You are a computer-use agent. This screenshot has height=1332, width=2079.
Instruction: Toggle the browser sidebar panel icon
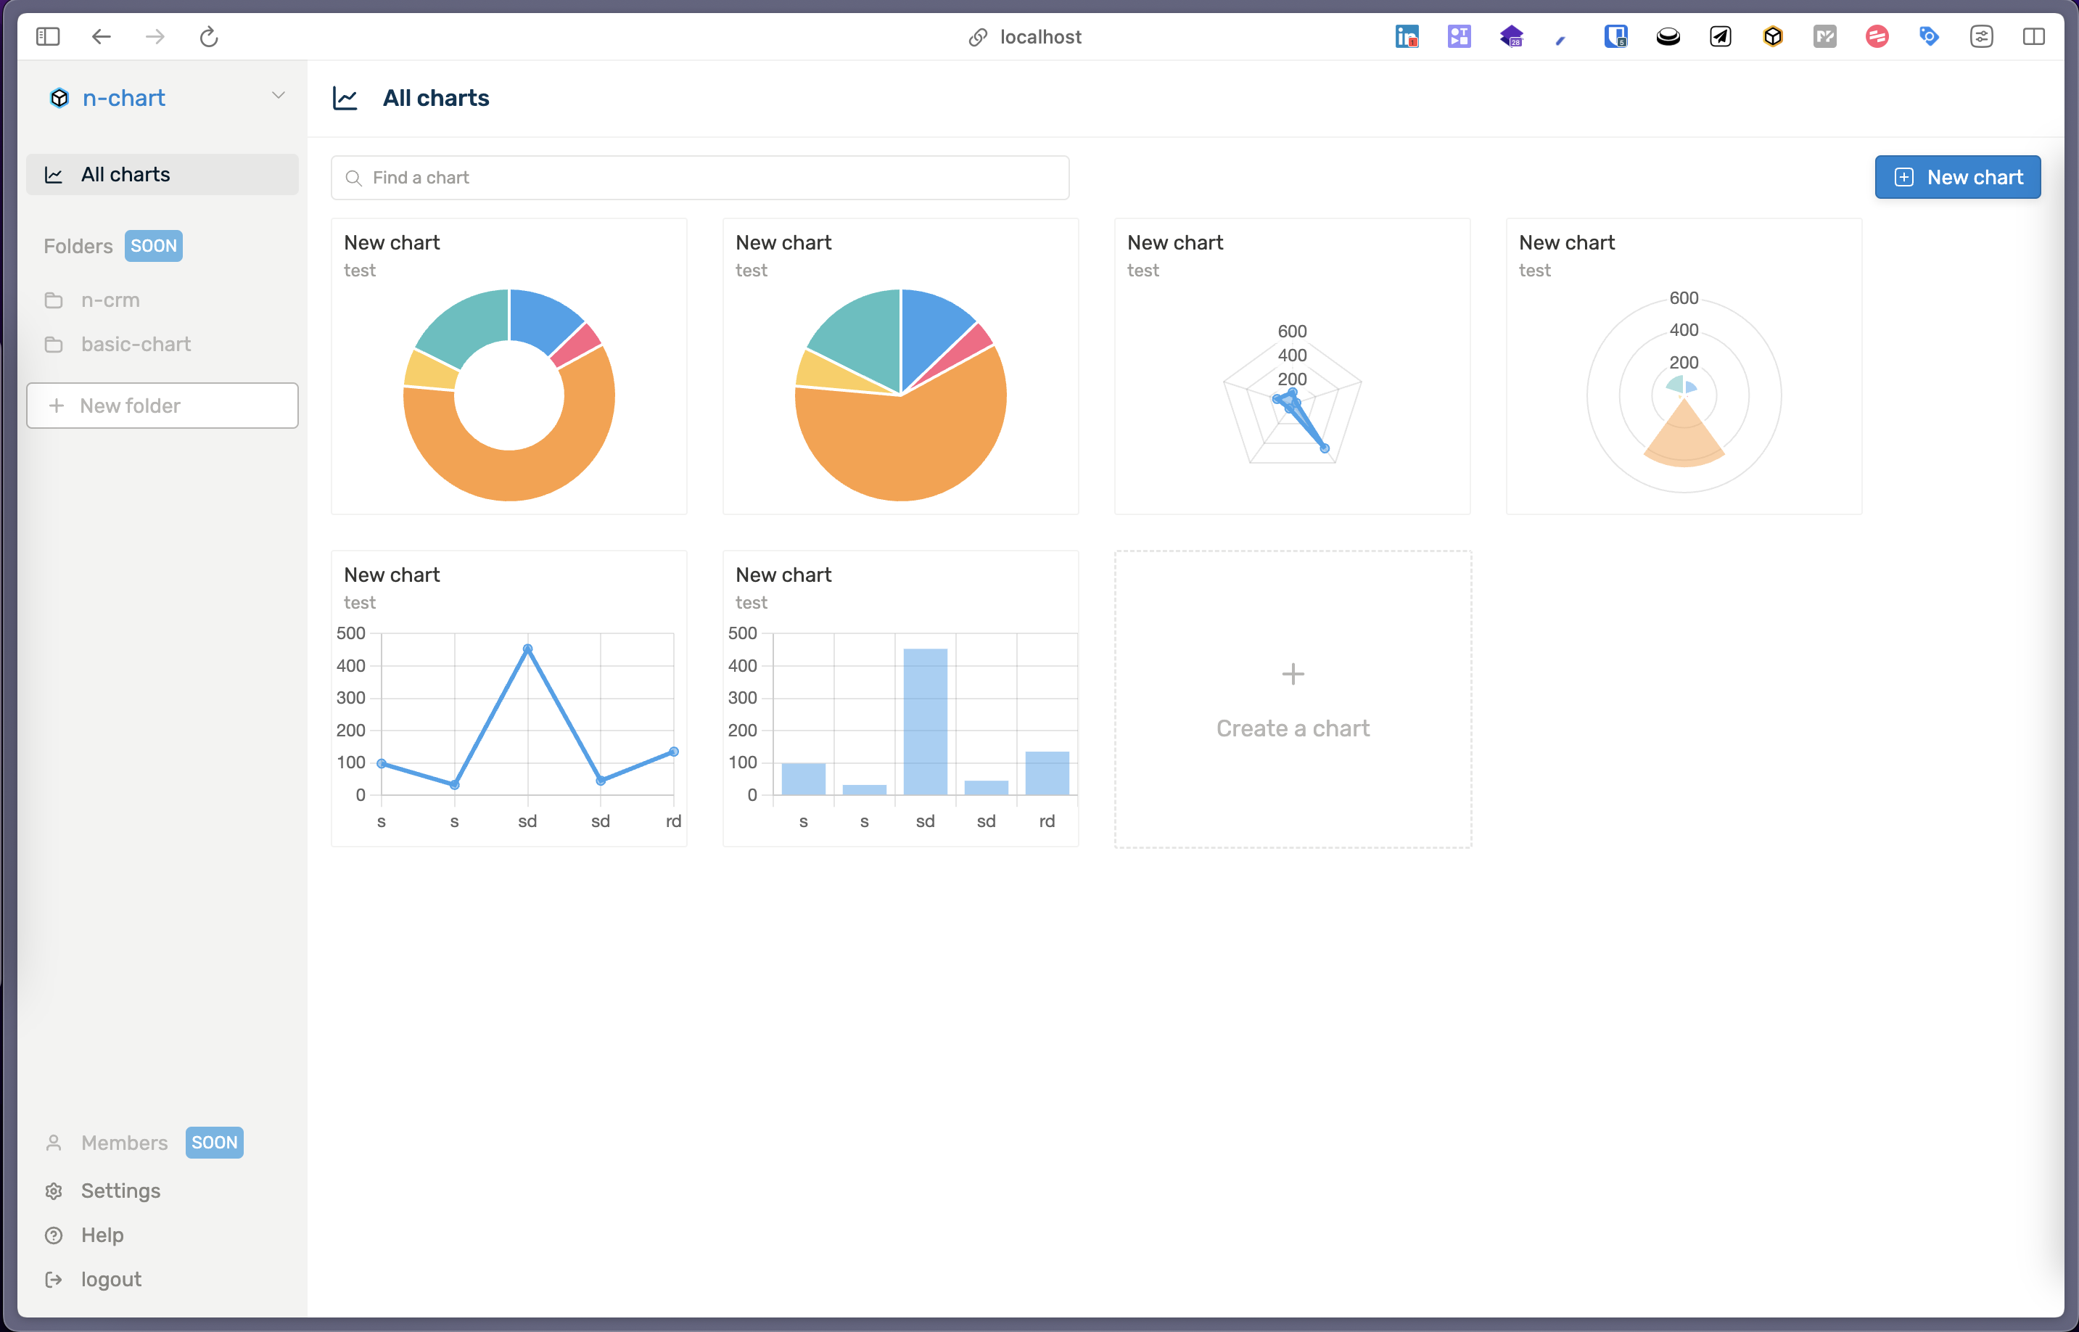(x=48, y=36)
